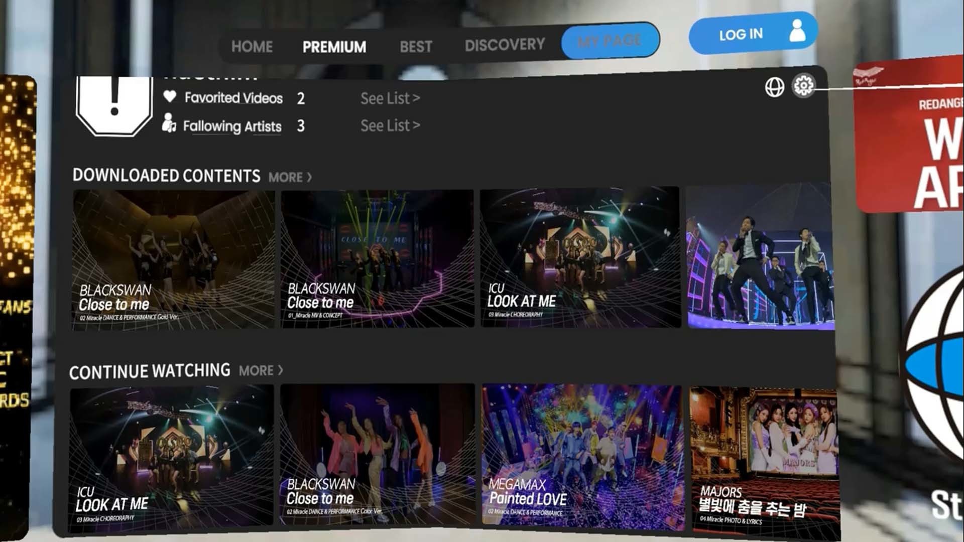Open See List for Following Artists

point(390,125)
